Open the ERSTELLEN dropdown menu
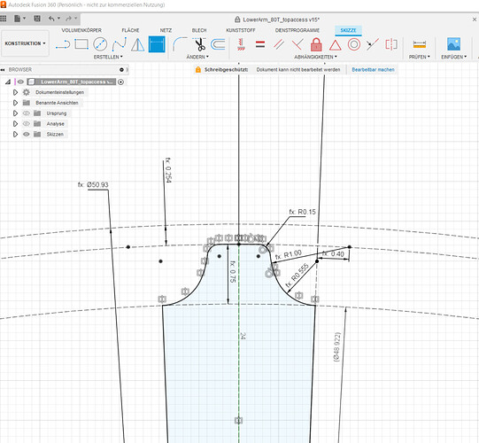Viewport: 479px width, 443px height. (x=108, y=57)
